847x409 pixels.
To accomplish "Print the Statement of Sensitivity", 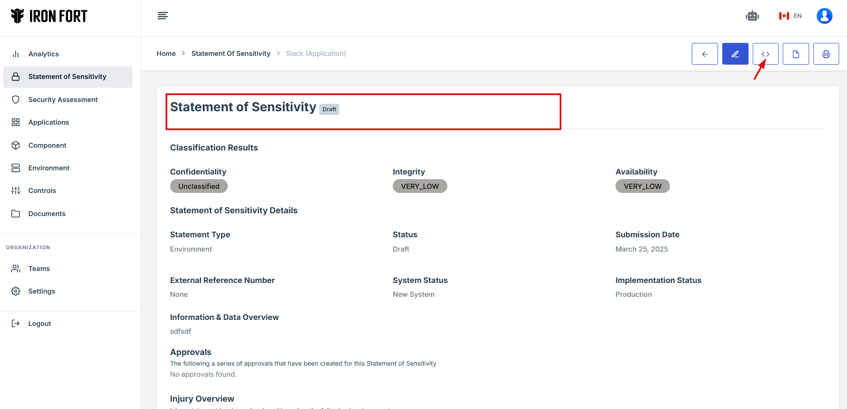I will 826,54.
